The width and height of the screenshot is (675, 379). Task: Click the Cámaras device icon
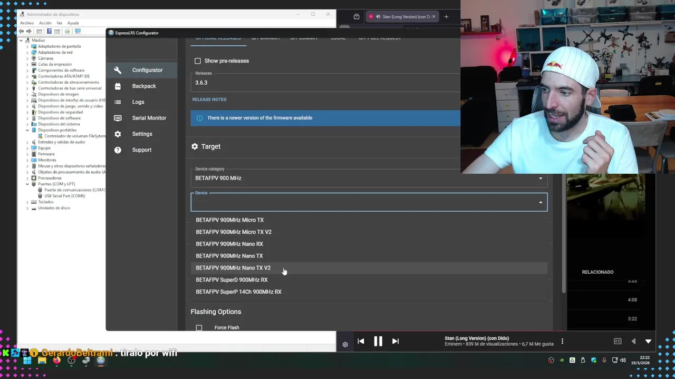(34, 58)
